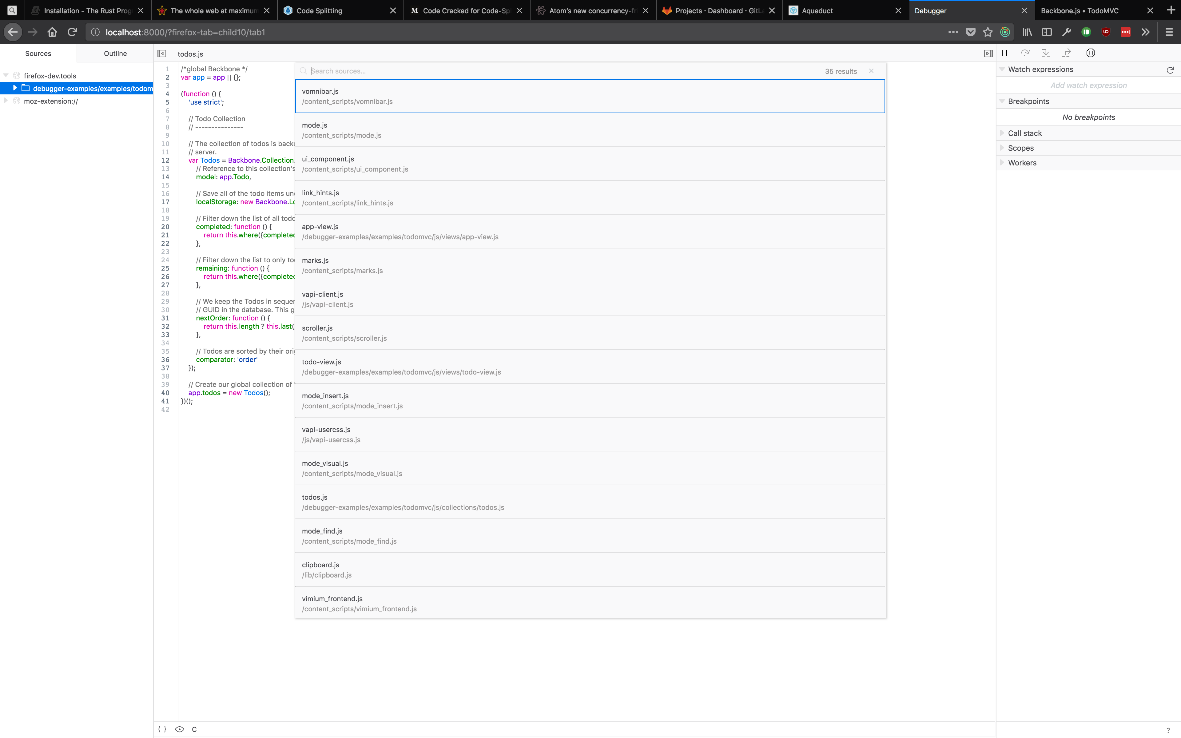This screenshot has width=1181, height=738.
Task: Add a watch expression
Action: pyautogui.click(x=1088, y=85)
